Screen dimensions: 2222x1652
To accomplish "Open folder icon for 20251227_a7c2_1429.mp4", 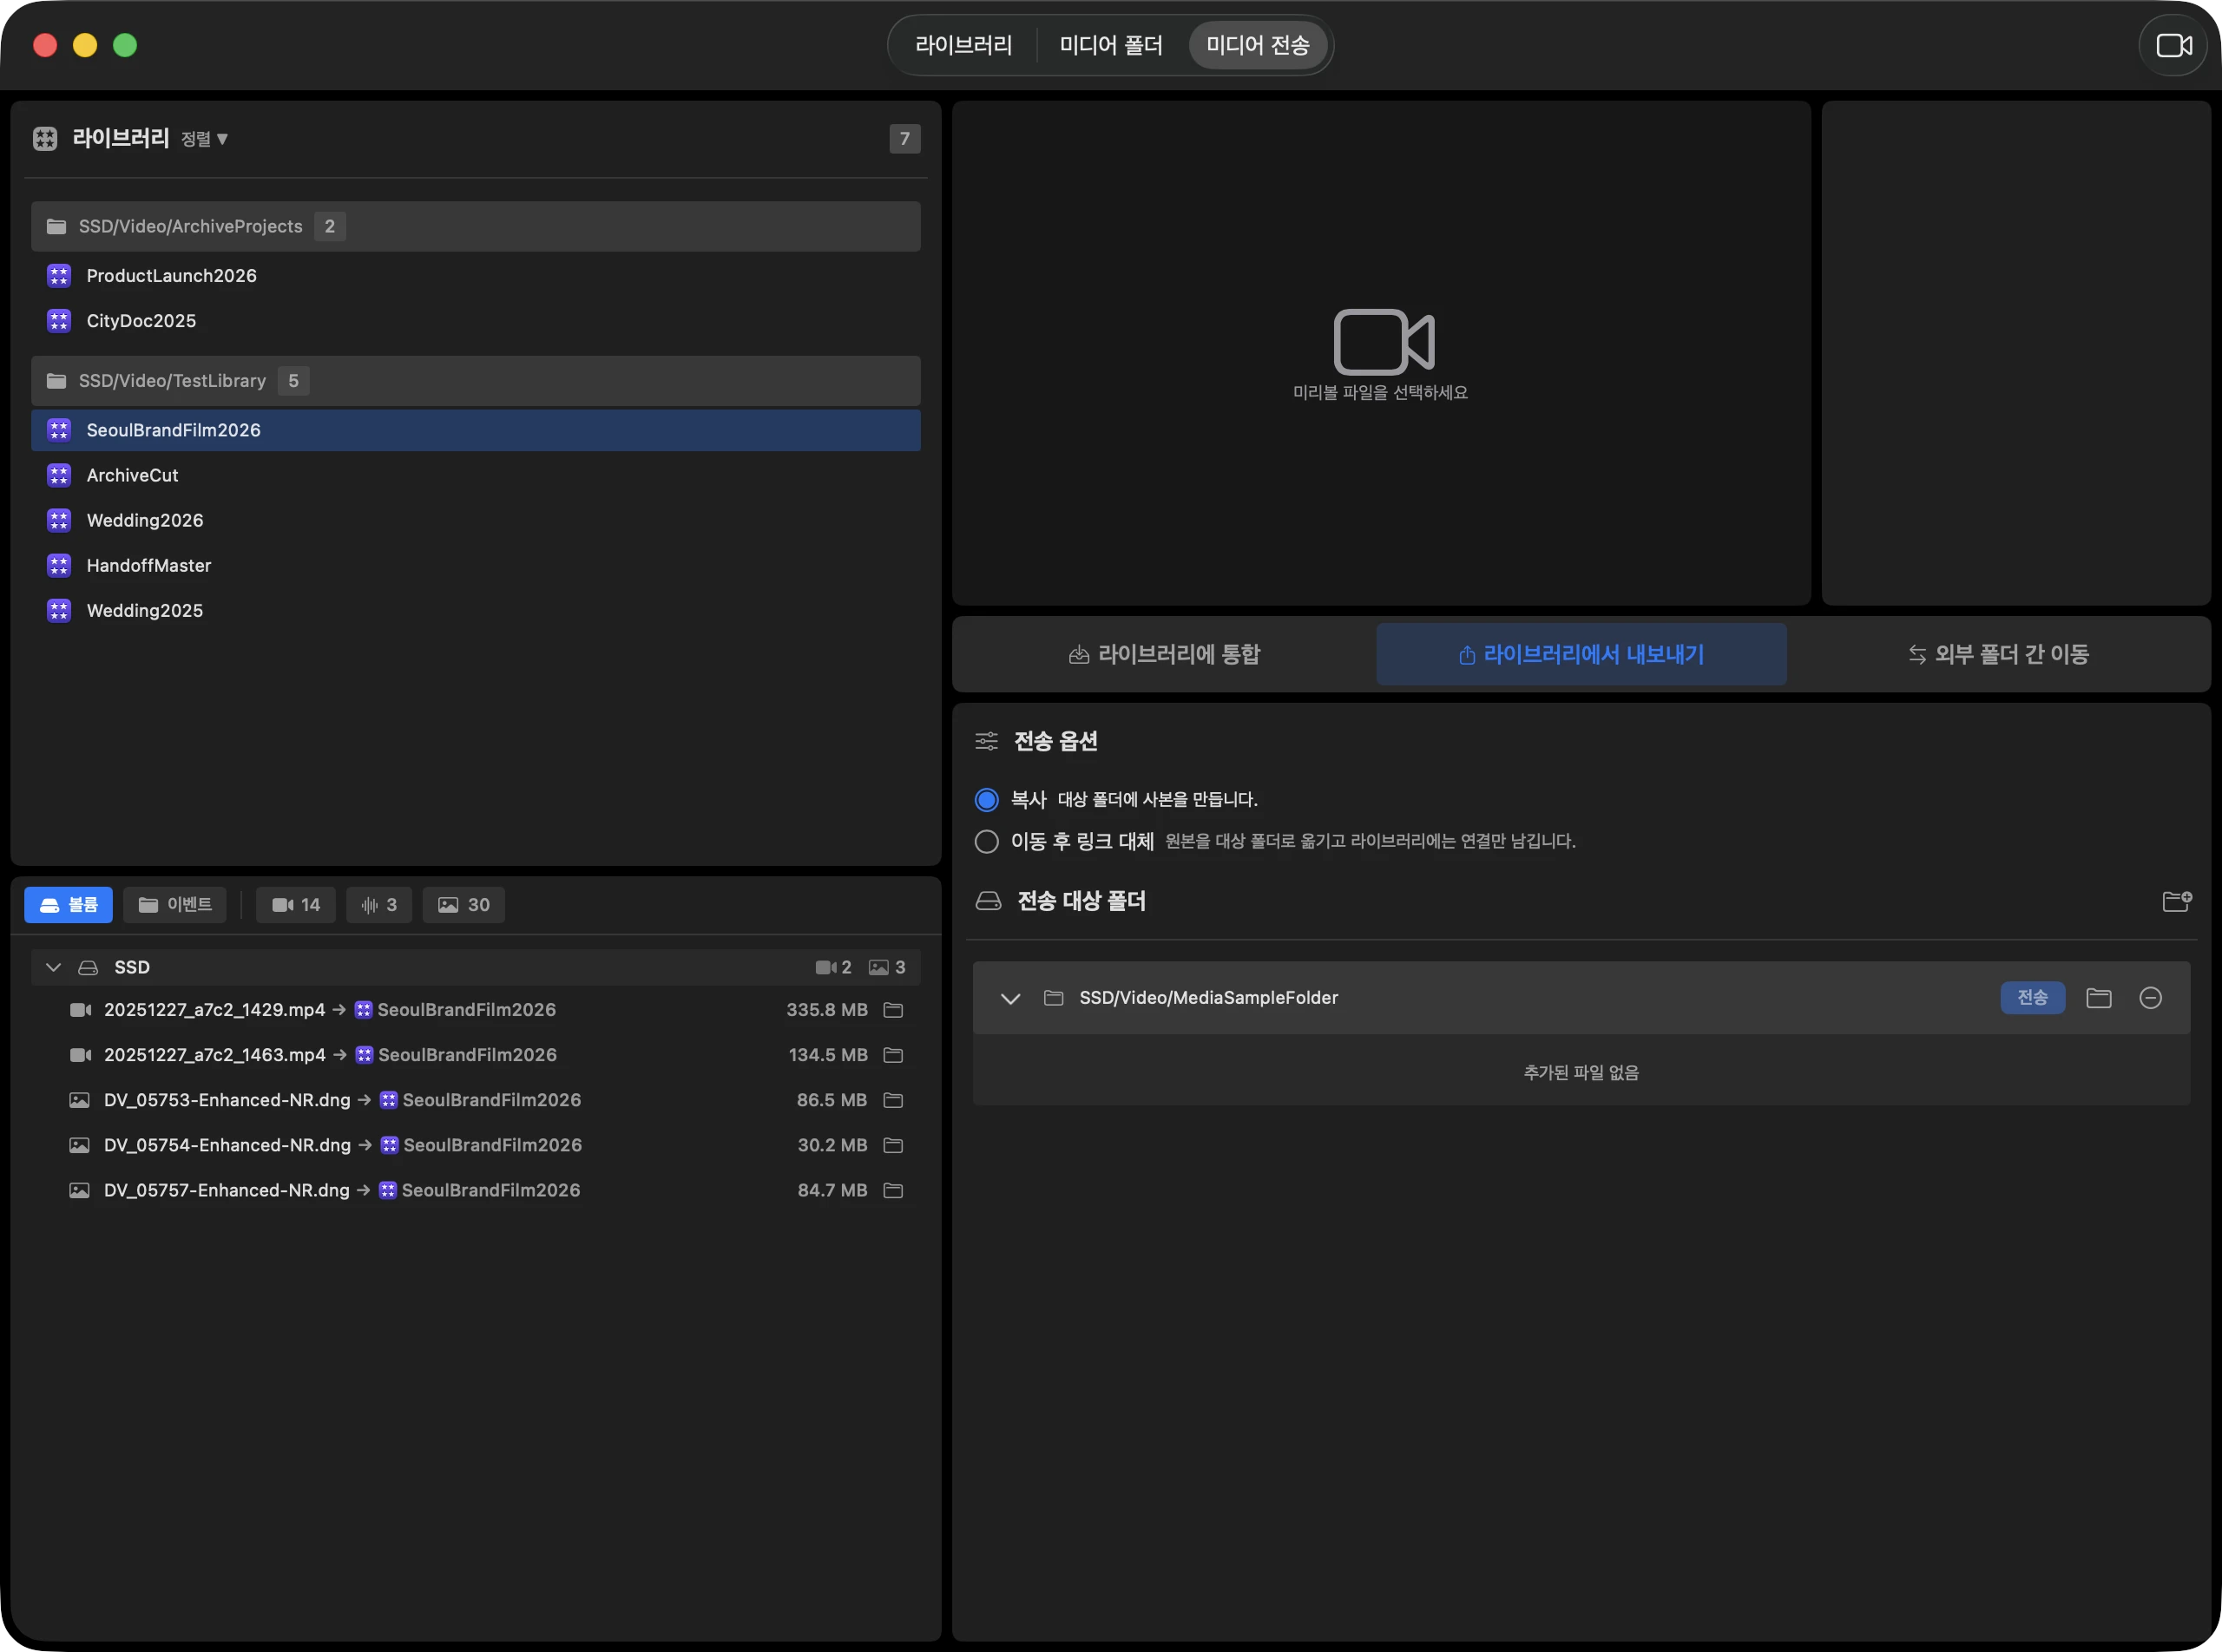I will [x=893, y=1010].
